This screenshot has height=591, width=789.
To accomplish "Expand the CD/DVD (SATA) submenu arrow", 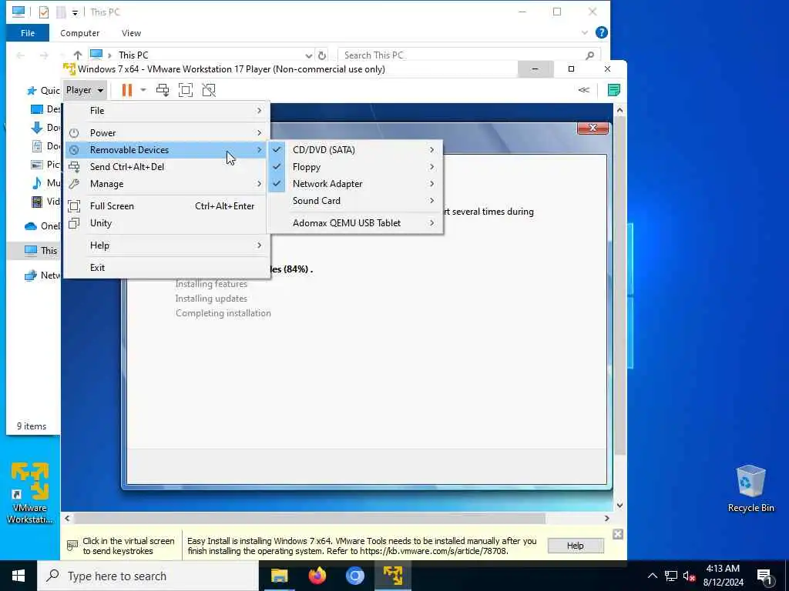I will click(431, 150).
